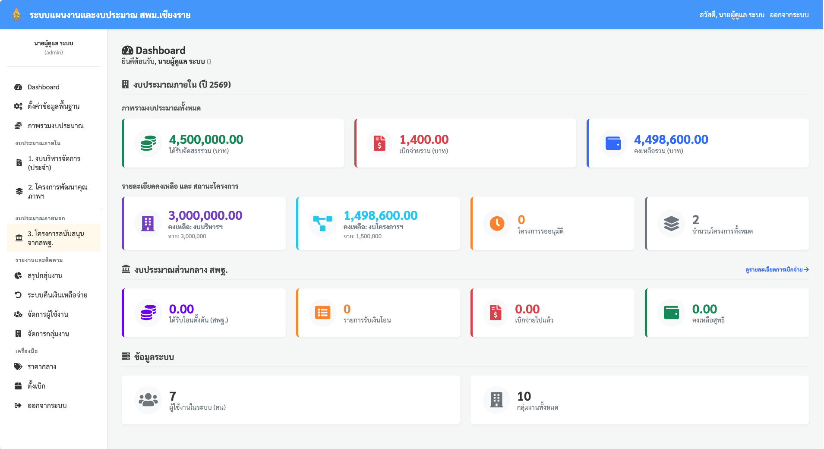Screen dimensions: 824x449
Task: Click the red invoice icon beside 1,400.00
Action: pyautogui.click(x=380, y=143)
